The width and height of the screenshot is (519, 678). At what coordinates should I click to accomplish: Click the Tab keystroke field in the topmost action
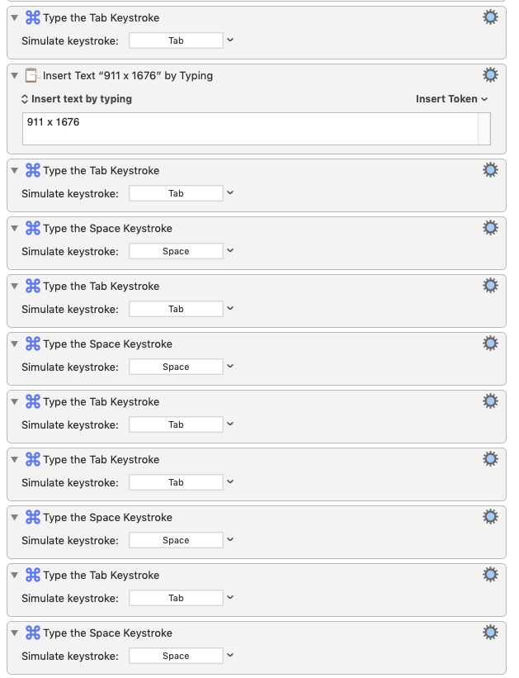click(x=176, y=40)
